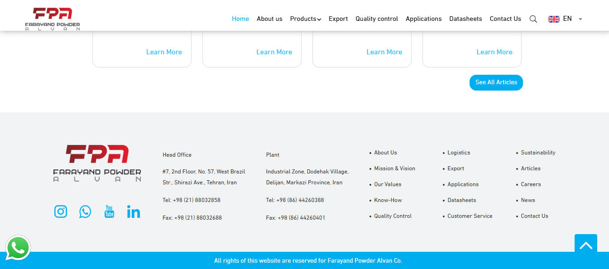Screen dimensions: 609x269
Task: Click the See All Articles button
Action: tap(496, 82)
